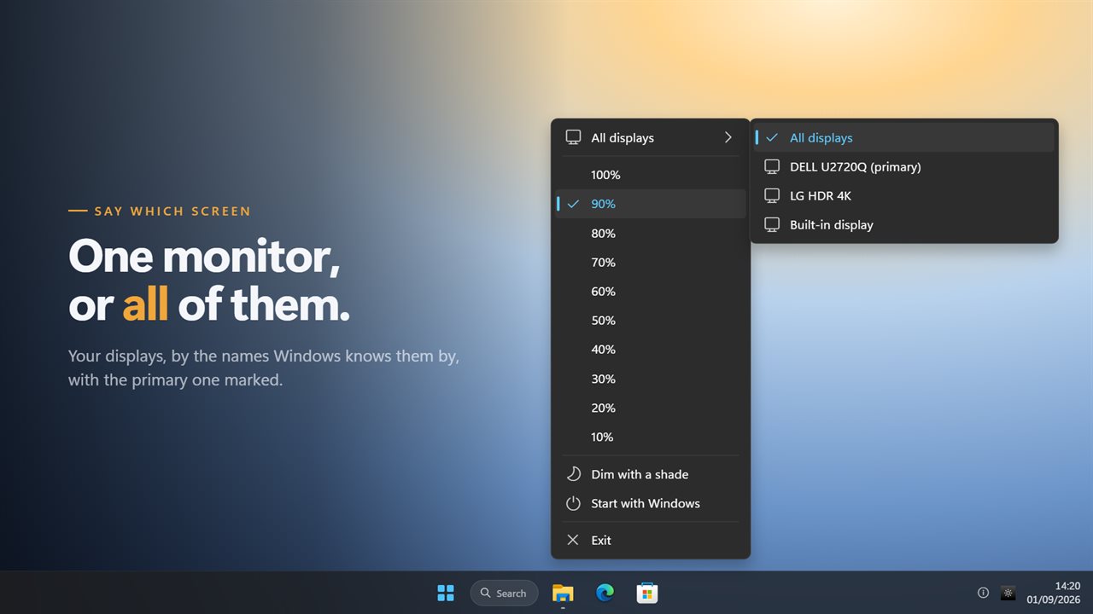Pick 20% brightness

[651, 408]
